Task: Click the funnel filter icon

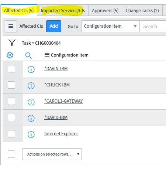Action: pyautogui.click(x=12, y=42)
